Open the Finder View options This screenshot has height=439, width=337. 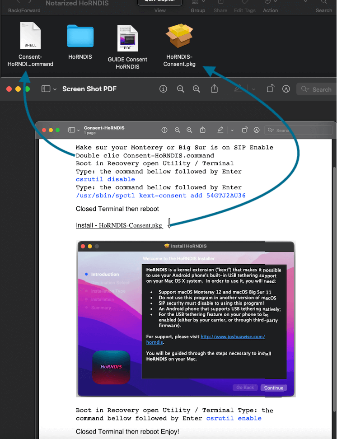[x=160, y=10]
